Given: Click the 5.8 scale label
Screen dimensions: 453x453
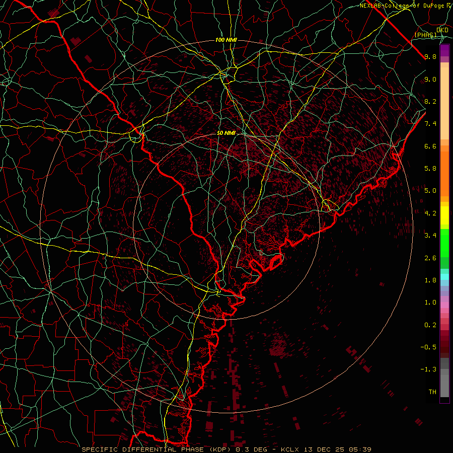Looking at the screenshot, I should (x=430, y=169).
